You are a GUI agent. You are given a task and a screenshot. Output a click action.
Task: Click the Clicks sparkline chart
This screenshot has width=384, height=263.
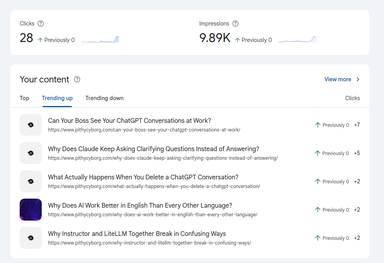tap(100, 39)
